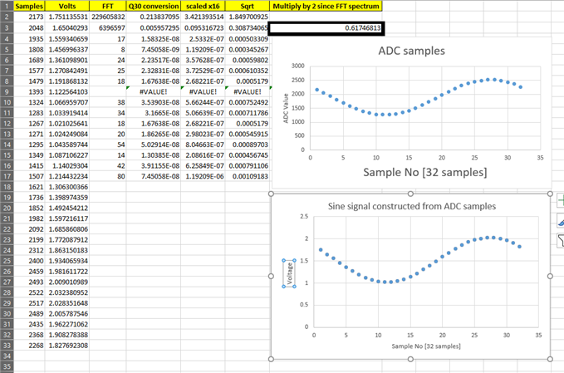Click the ADC Value vertical axis title
The height and width of the screenshot is (373, 564).
[286, 108]
